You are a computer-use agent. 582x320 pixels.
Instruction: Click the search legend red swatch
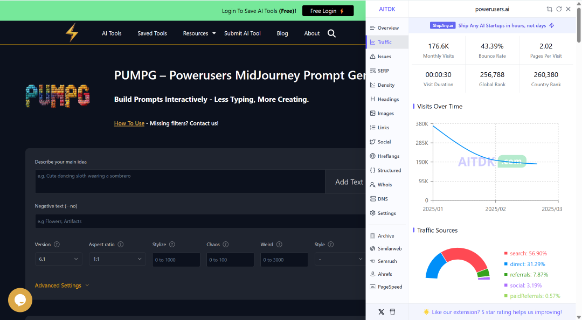point(506,253)
